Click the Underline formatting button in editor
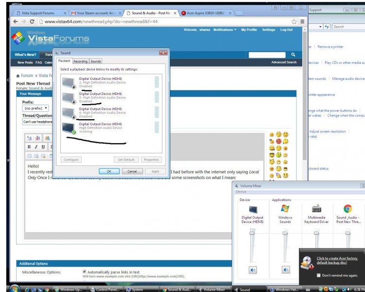Image resolution: width=365 pixels, height=292 pixels. [x=43, y=146]
